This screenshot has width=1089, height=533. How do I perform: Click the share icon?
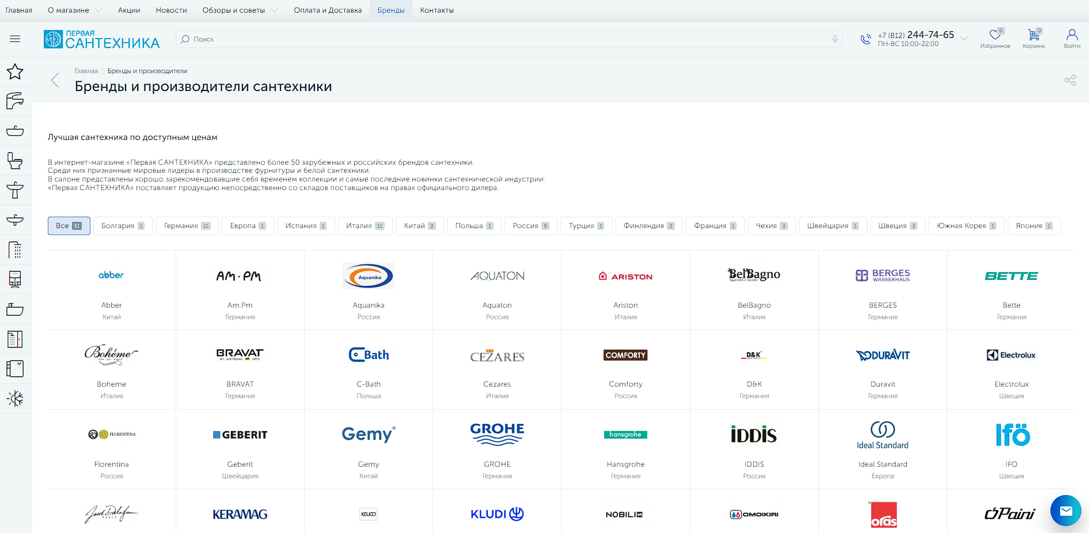(x=1070, y=80)
